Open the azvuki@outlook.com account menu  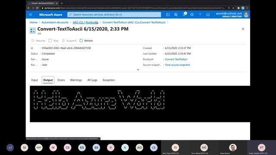click(x=229, y=15)
